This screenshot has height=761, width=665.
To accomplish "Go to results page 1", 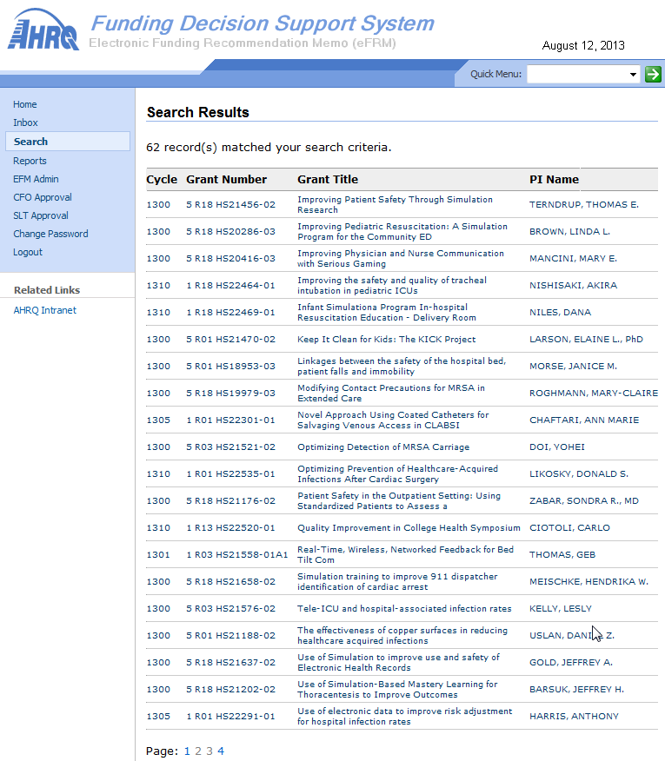I will click(187, 751).
